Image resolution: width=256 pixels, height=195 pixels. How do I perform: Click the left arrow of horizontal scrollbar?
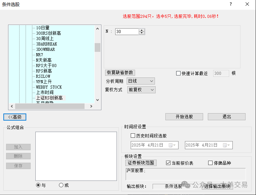(12, 106)
